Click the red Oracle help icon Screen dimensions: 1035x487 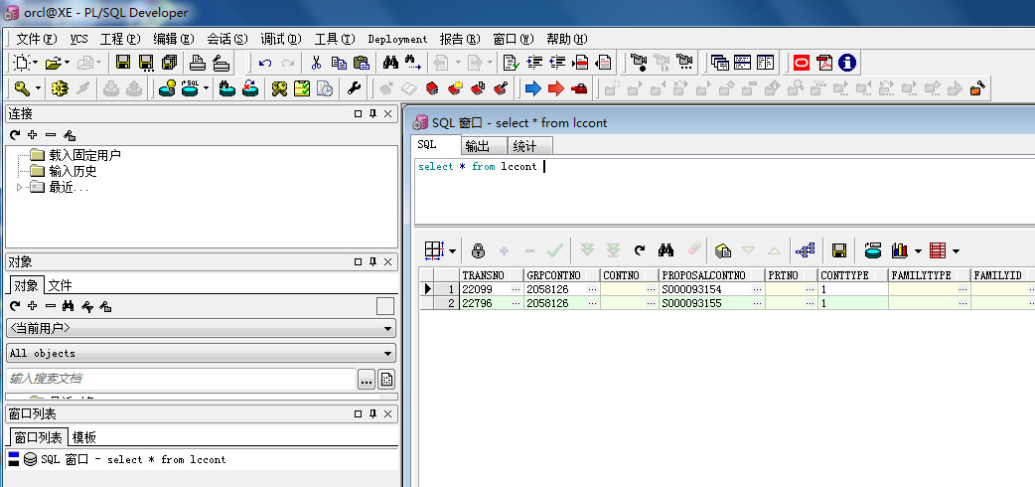pos(802,63)
